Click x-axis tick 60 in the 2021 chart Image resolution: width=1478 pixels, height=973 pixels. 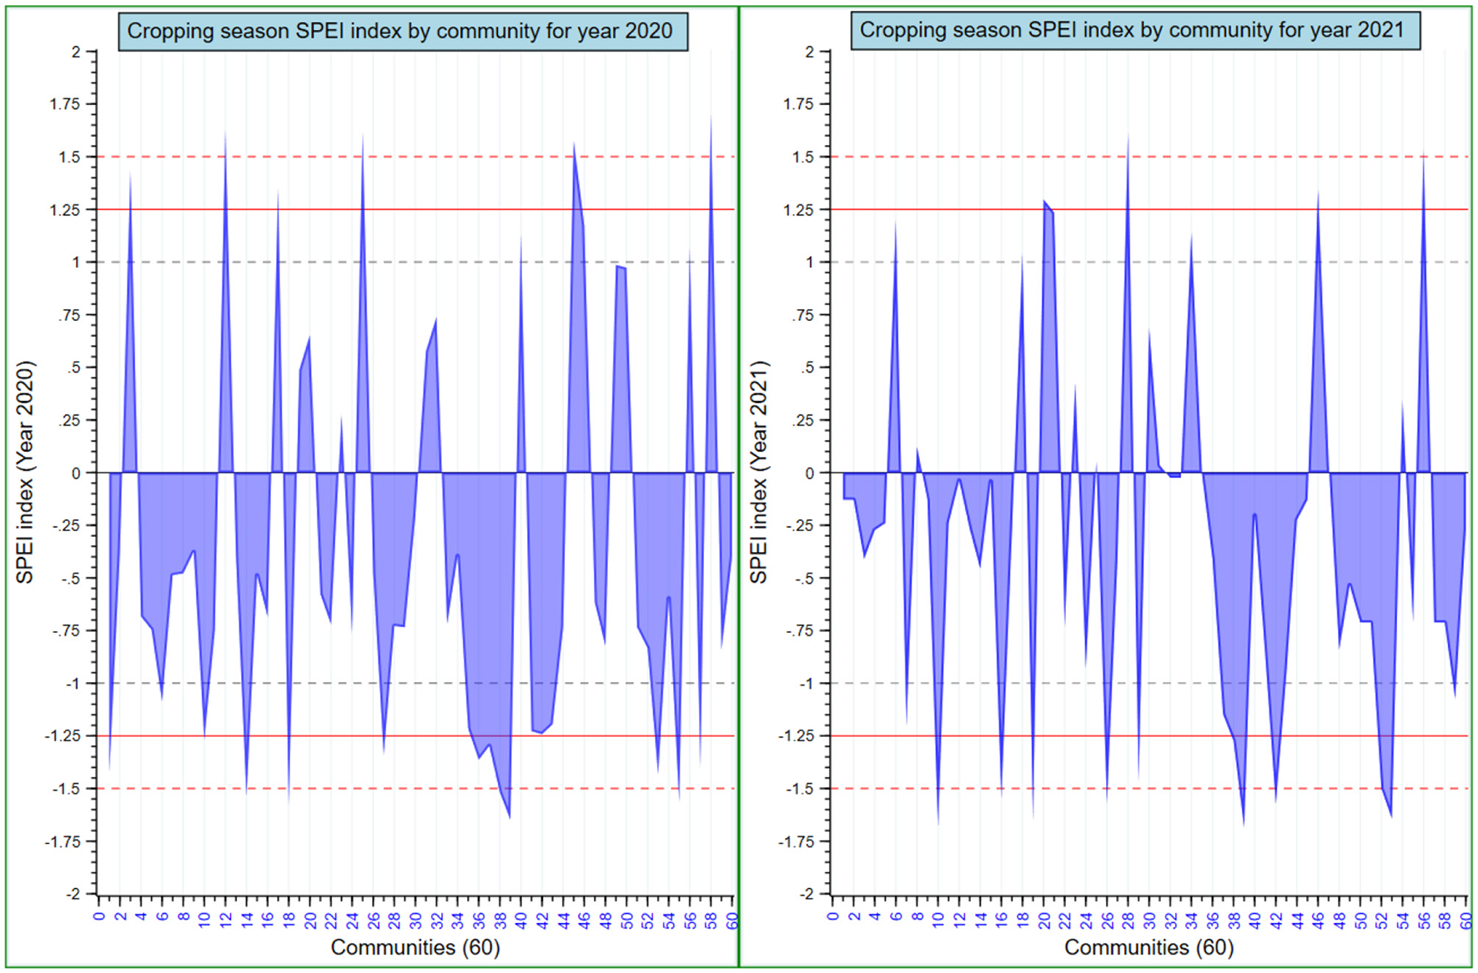[x=1465, y=921]
